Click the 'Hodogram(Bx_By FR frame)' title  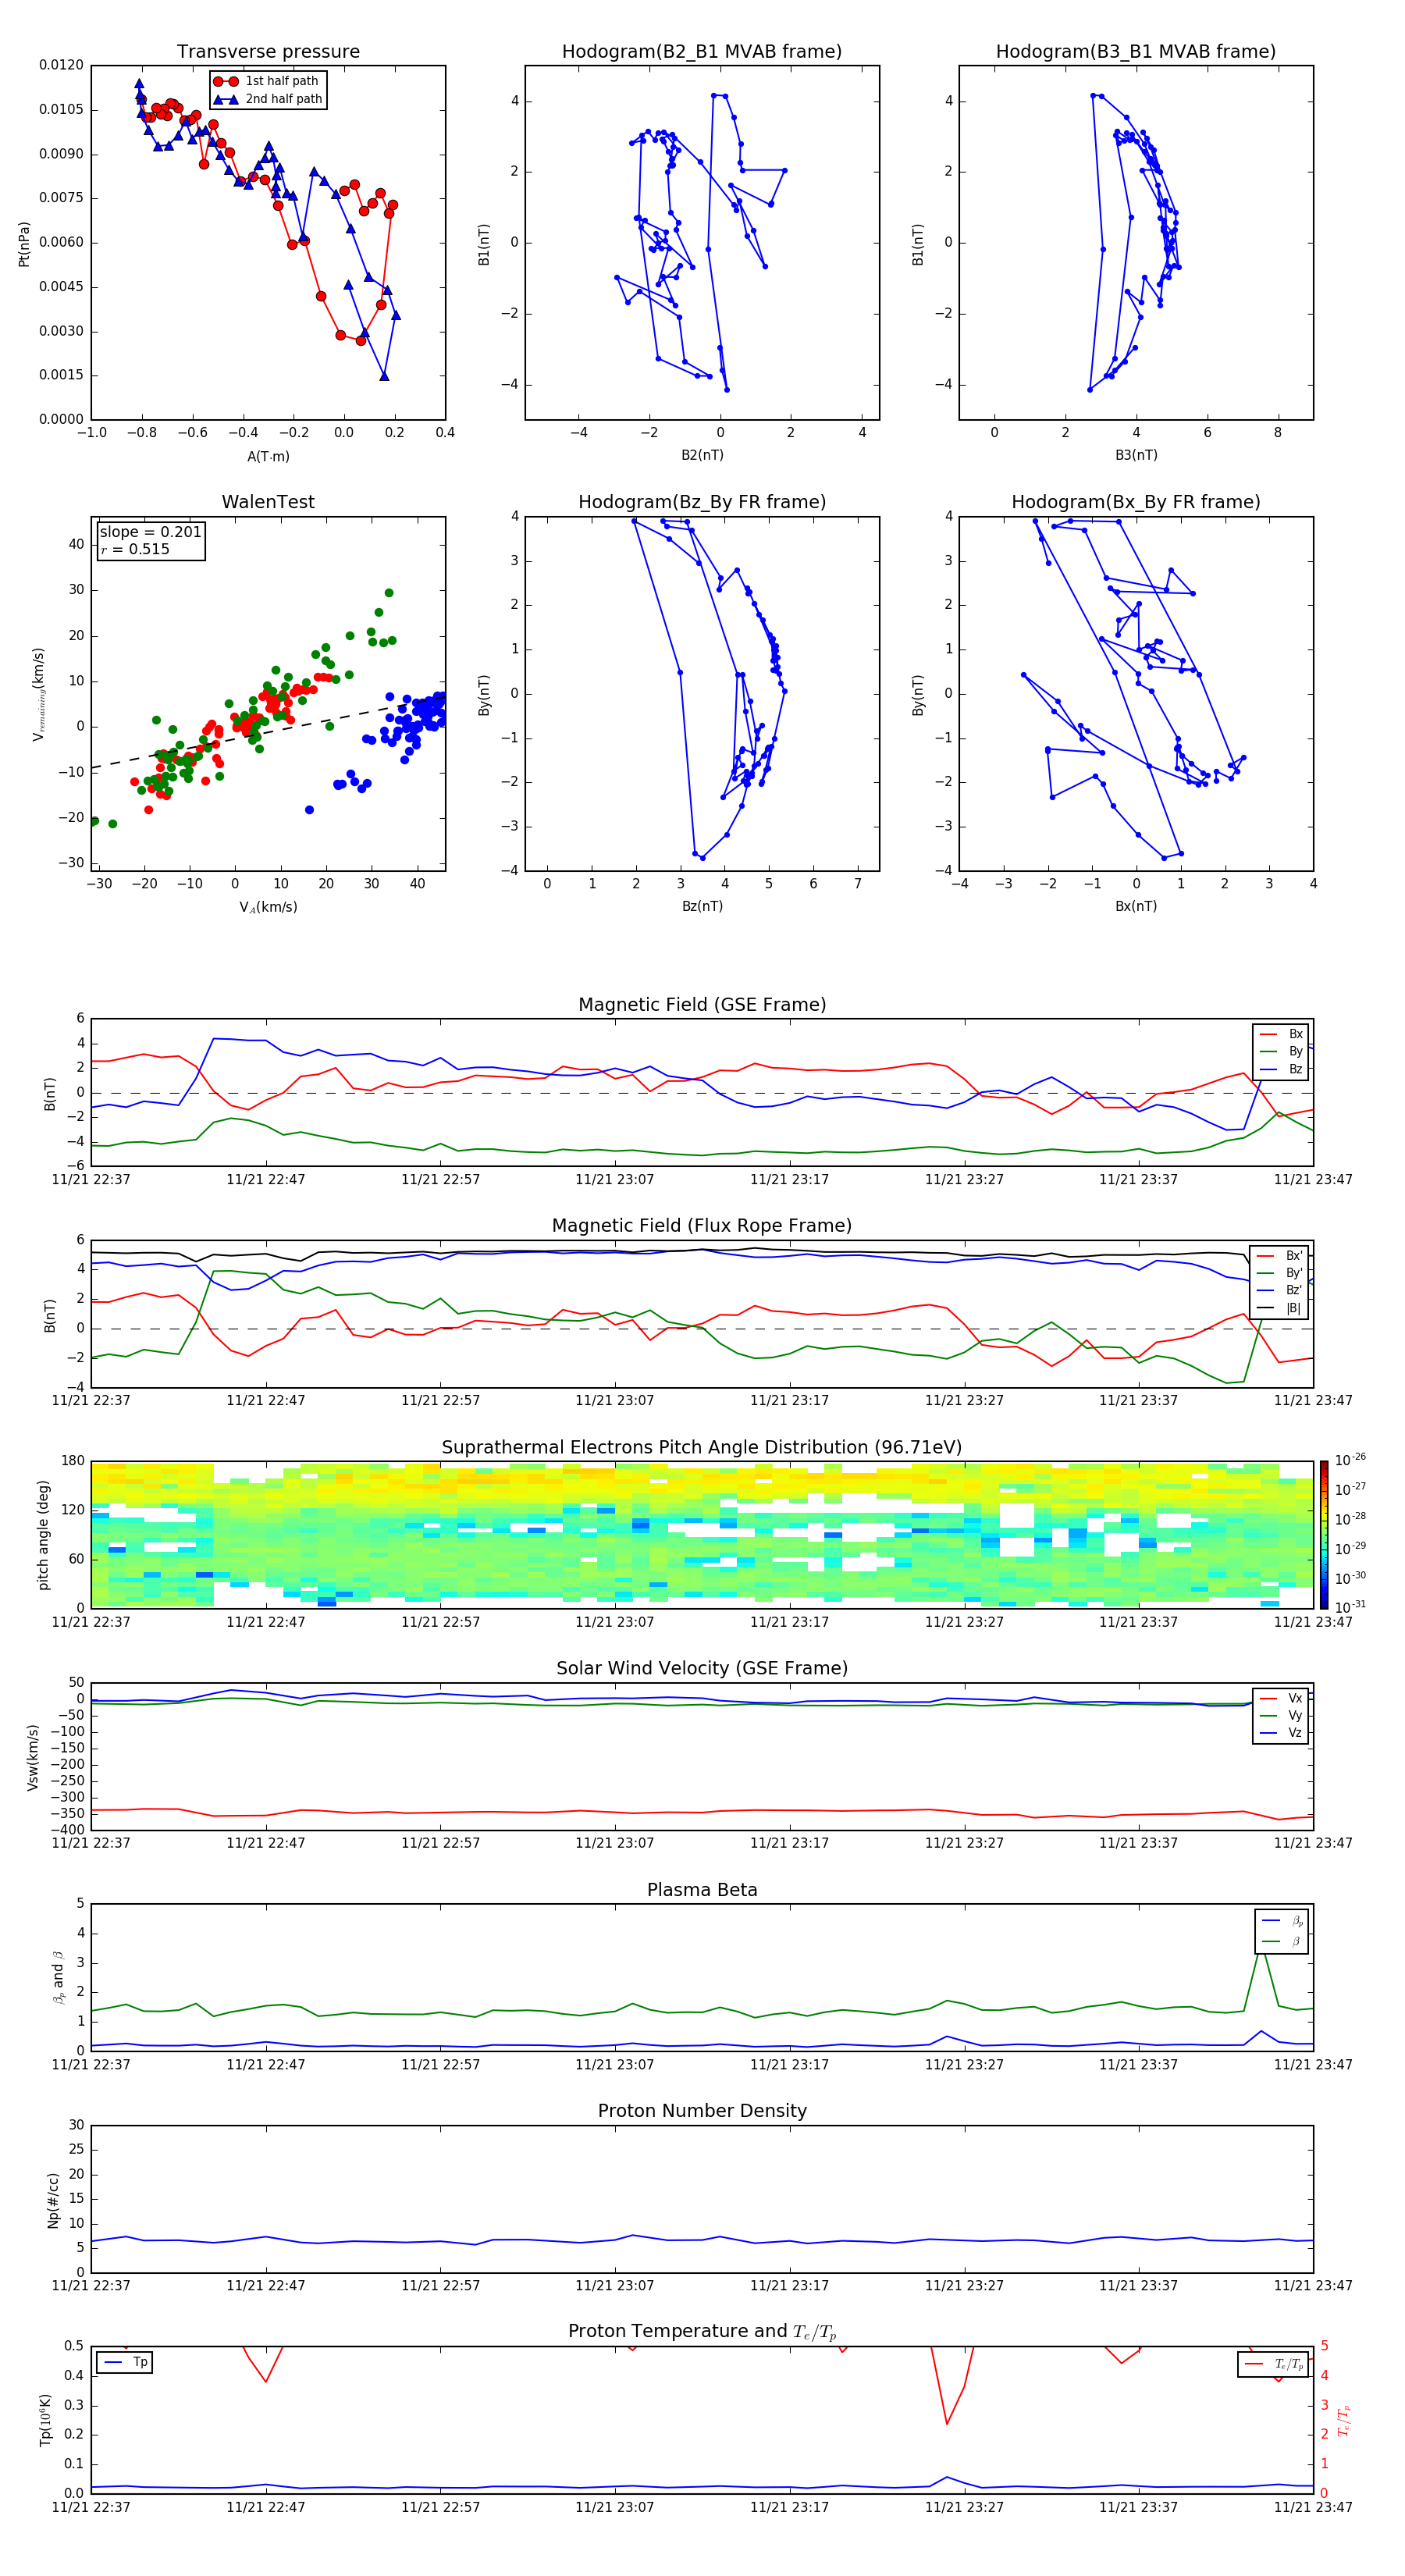[1136, 502]
